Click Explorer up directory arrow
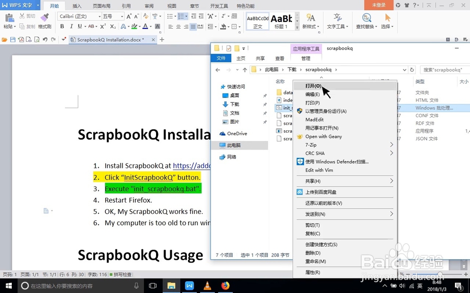This screenshot has height=293, width=470. [245, 70]
